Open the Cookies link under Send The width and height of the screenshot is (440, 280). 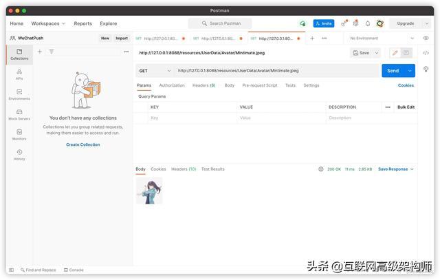click(x=406, y=85)
